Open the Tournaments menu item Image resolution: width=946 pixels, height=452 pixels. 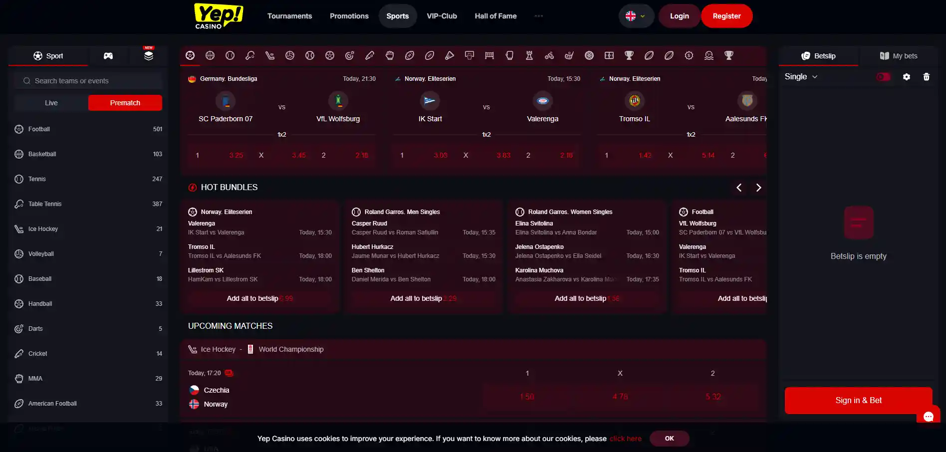pos(290,16)
